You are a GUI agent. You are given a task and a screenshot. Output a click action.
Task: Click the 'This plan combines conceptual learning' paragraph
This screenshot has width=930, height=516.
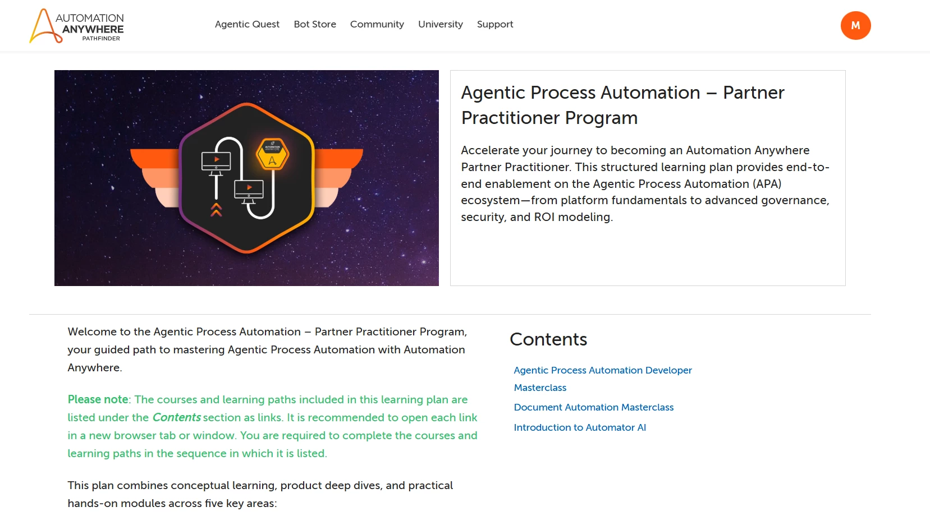[260, 494]
